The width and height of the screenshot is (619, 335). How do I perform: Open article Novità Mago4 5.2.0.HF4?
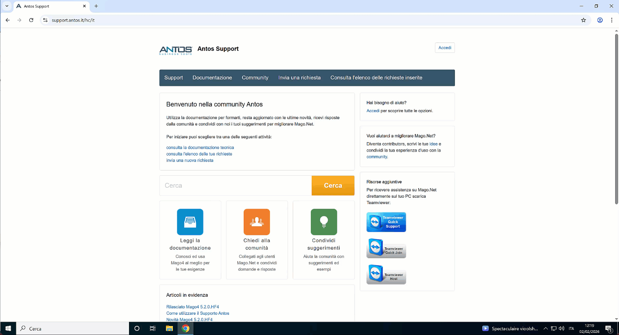[189, 320]
